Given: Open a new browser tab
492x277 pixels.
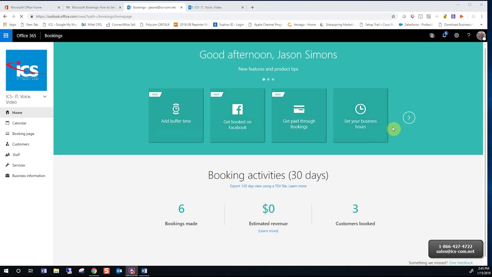Looking at the screenshot, I should point(252,7).
